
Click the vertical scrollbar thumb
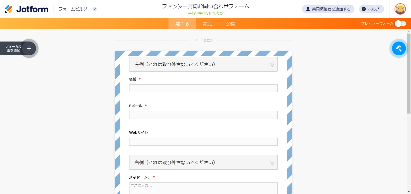pyautogui.click(x=409, y=73)
